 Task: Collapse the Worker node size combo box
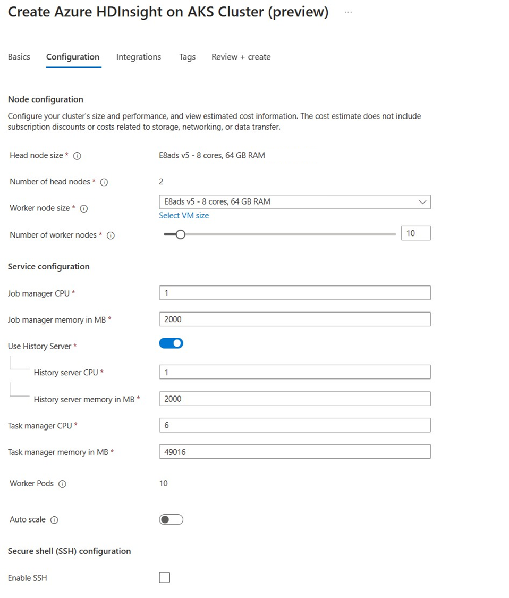[422, 201]
